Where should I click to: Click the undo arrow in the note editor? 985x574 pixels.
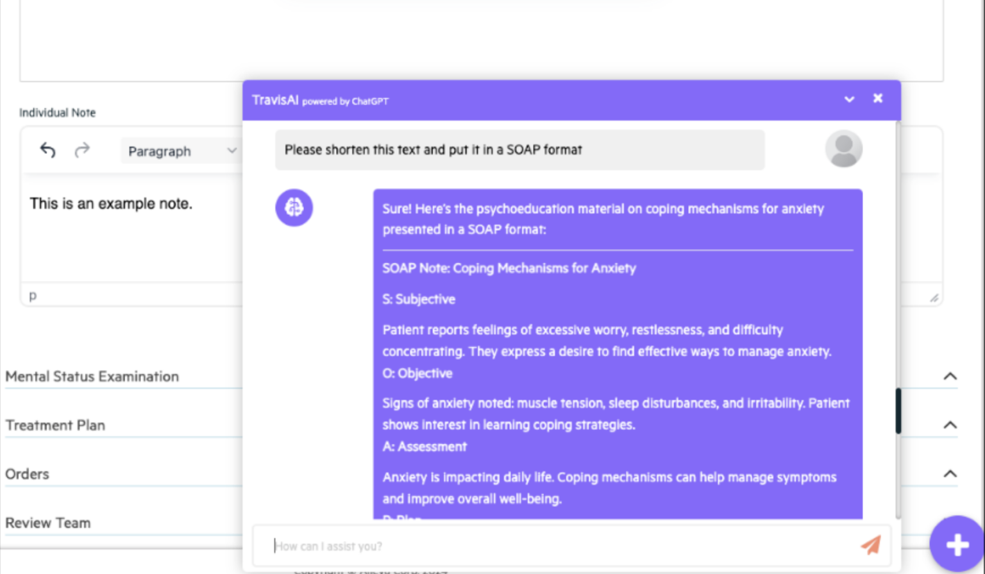click(x=47, y=149)
